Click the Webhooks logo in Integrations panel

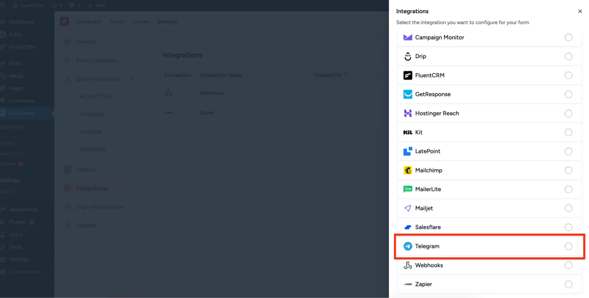[408, 265]
